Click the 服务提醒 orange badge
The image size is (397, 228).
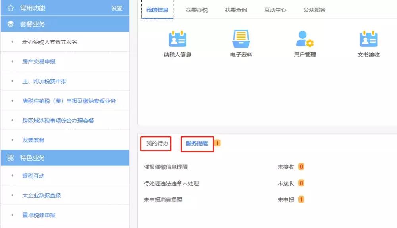pos(218,143)
